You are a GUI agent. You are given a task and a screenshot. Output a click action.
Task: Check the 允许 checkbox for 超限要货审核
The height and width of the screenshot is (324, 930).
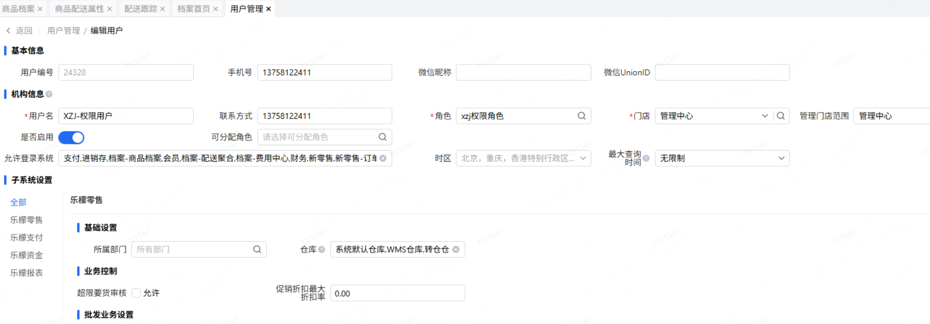(136, 293)
